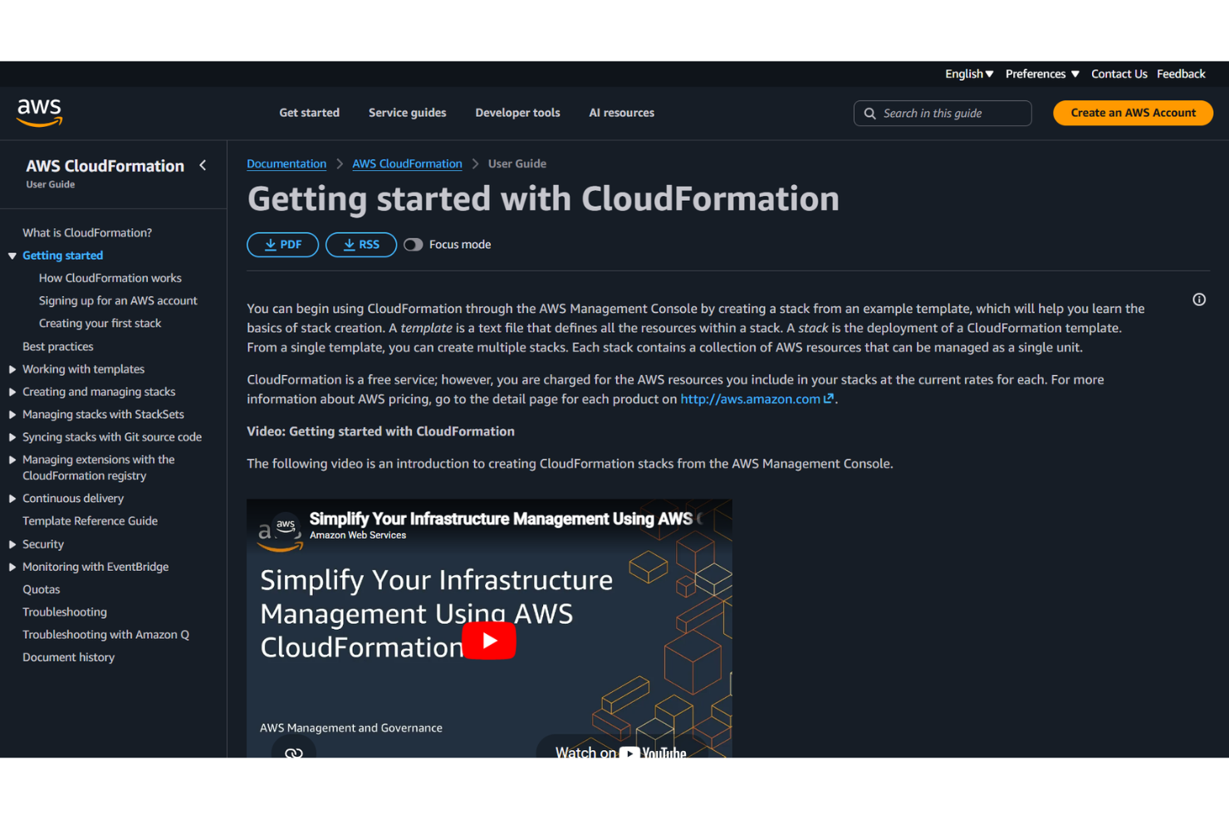Expand Syncing stacks with Git source code arrow

(x=12, y=437)
